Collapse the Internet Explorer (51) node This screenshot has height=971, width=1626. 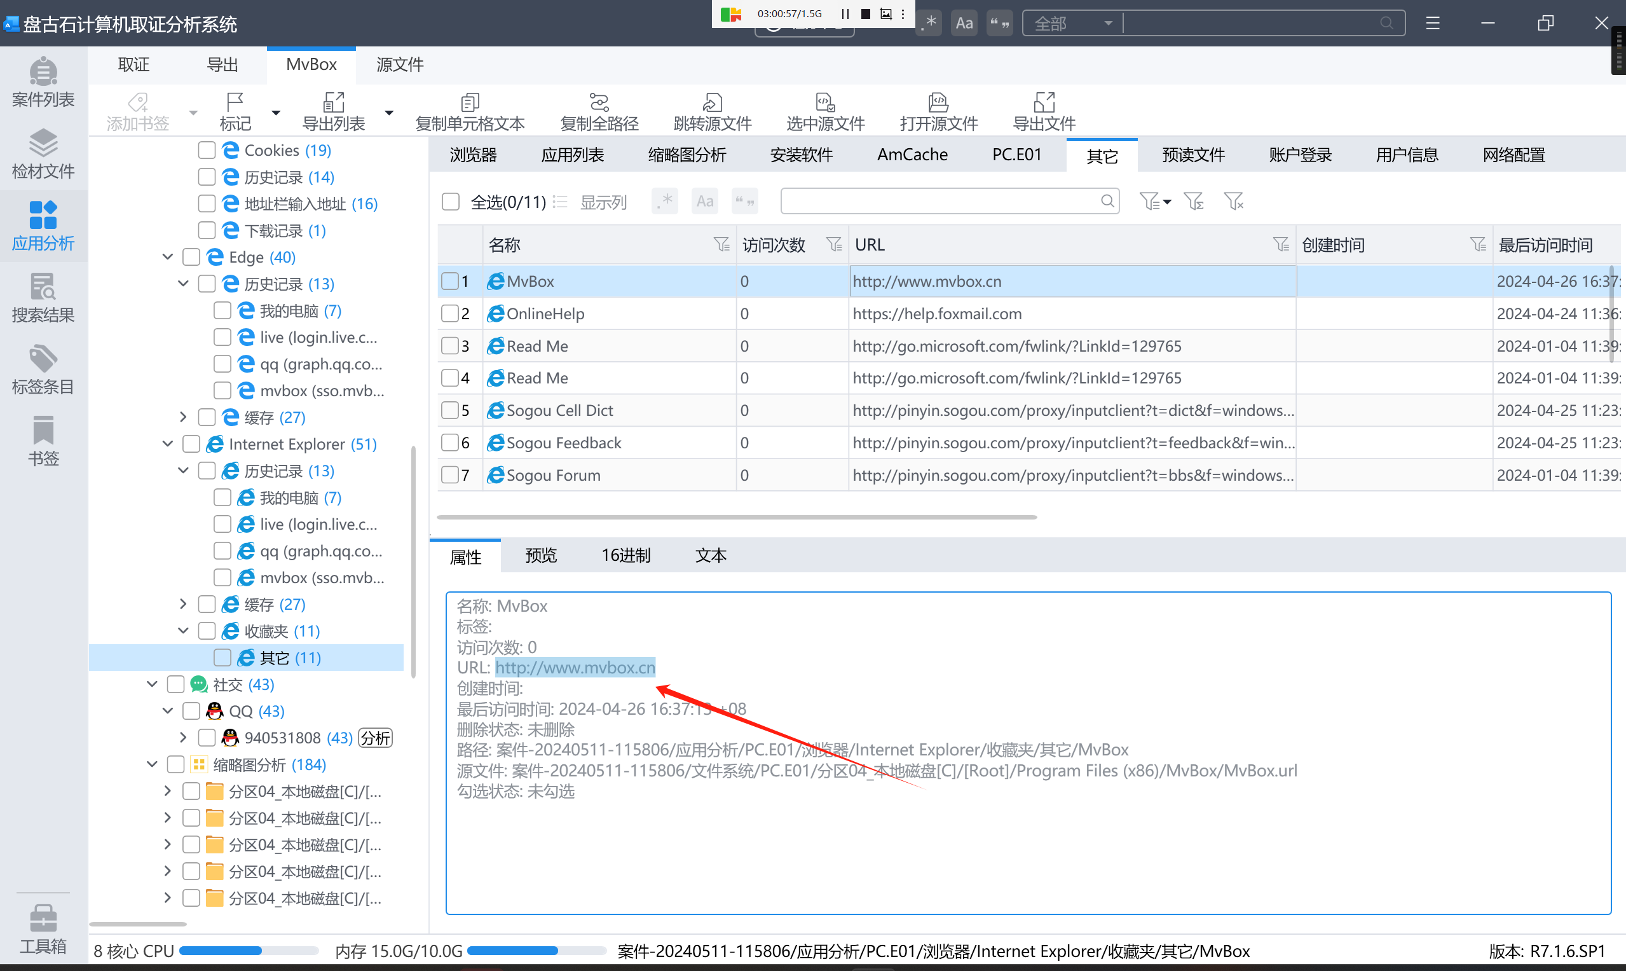[167, 444]
